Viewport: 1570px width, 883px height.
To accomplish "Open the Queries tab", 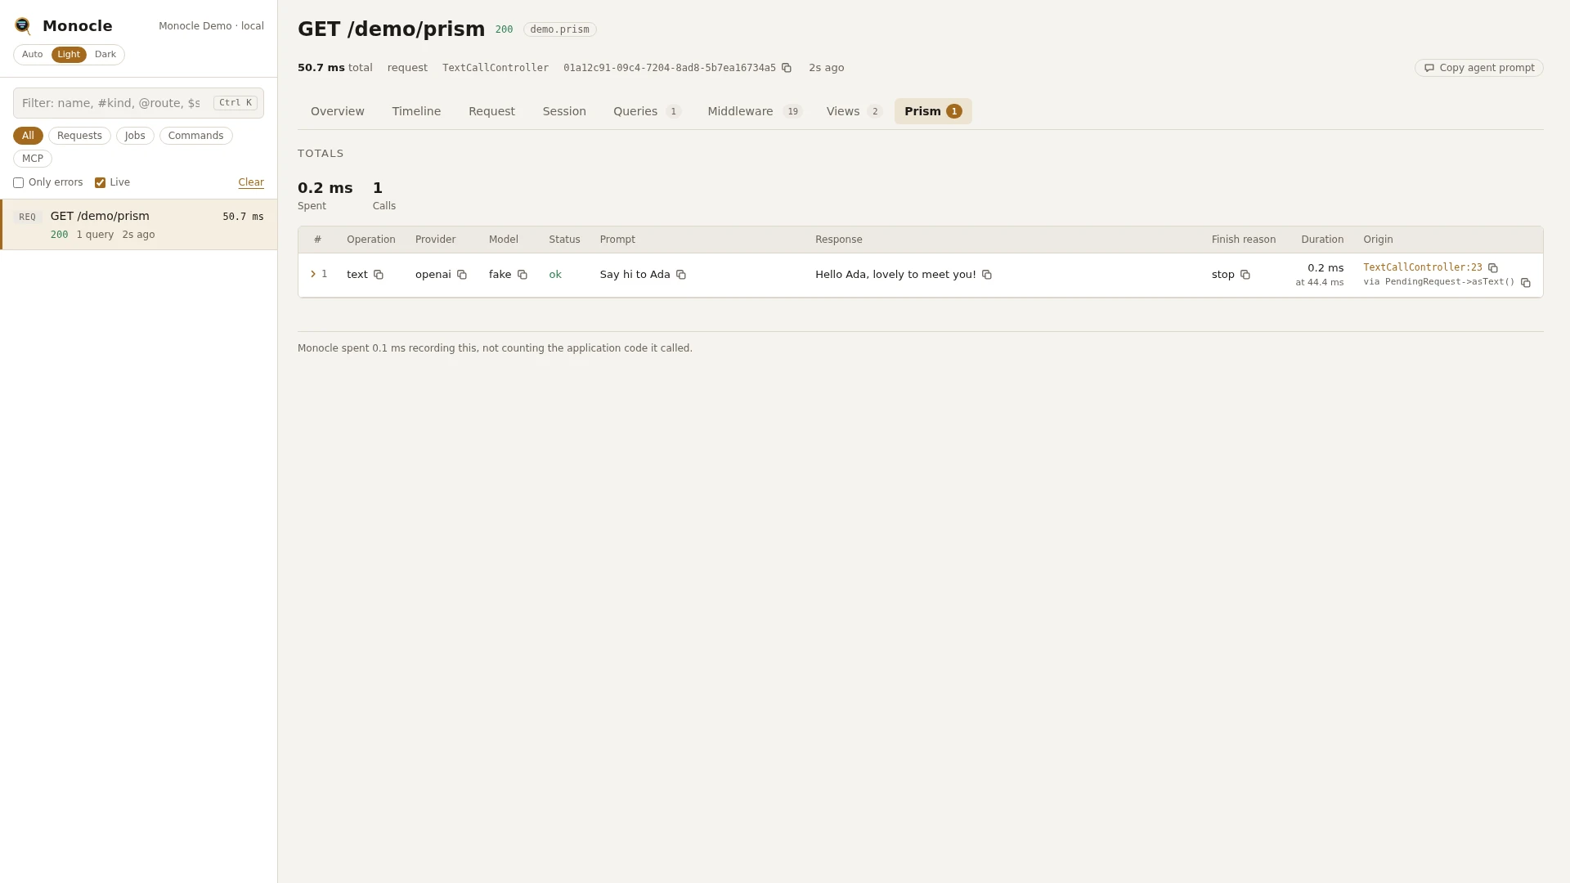I will [x=647, y=111].
